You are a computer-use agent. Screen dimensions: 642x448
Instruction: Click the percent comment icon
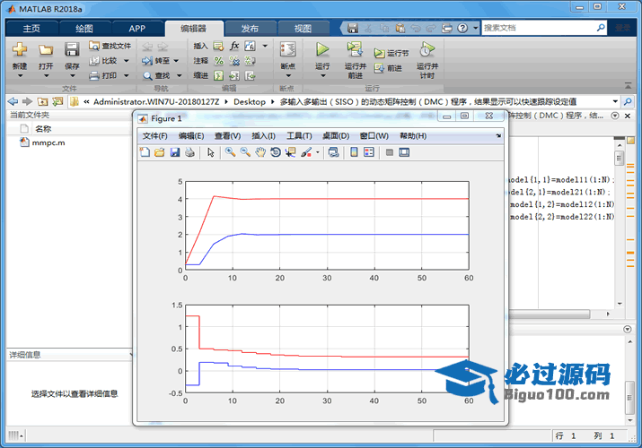coord(219,61)
